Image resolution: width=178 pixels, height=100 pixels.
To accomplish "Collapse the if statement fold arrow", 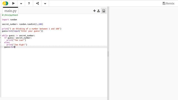I will tap(0, 38).
